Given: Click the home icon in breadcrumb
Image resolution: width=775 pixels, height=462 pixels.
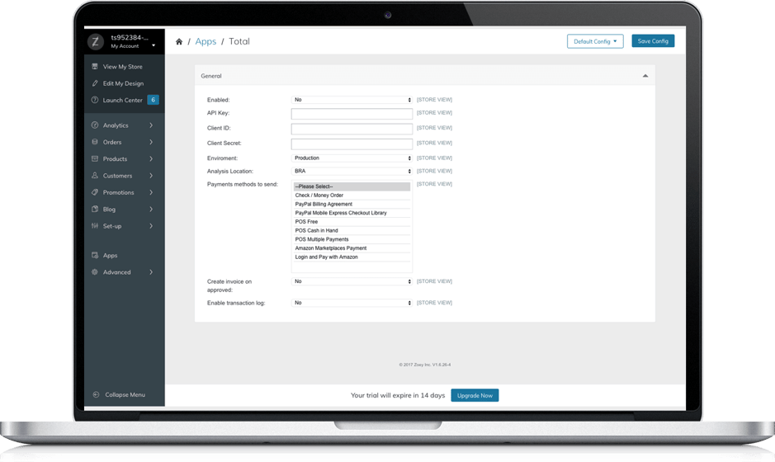Looking at the screenshot, I should click(179, 41).
